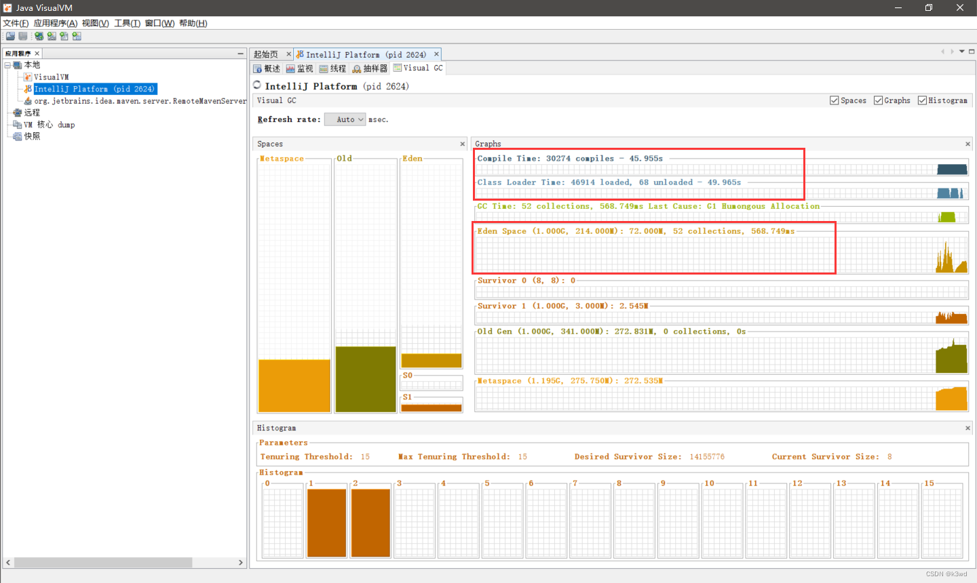Click the Old generation fill bar
The width and height of the screenshot is (977, 583).
tap(366, 379)
